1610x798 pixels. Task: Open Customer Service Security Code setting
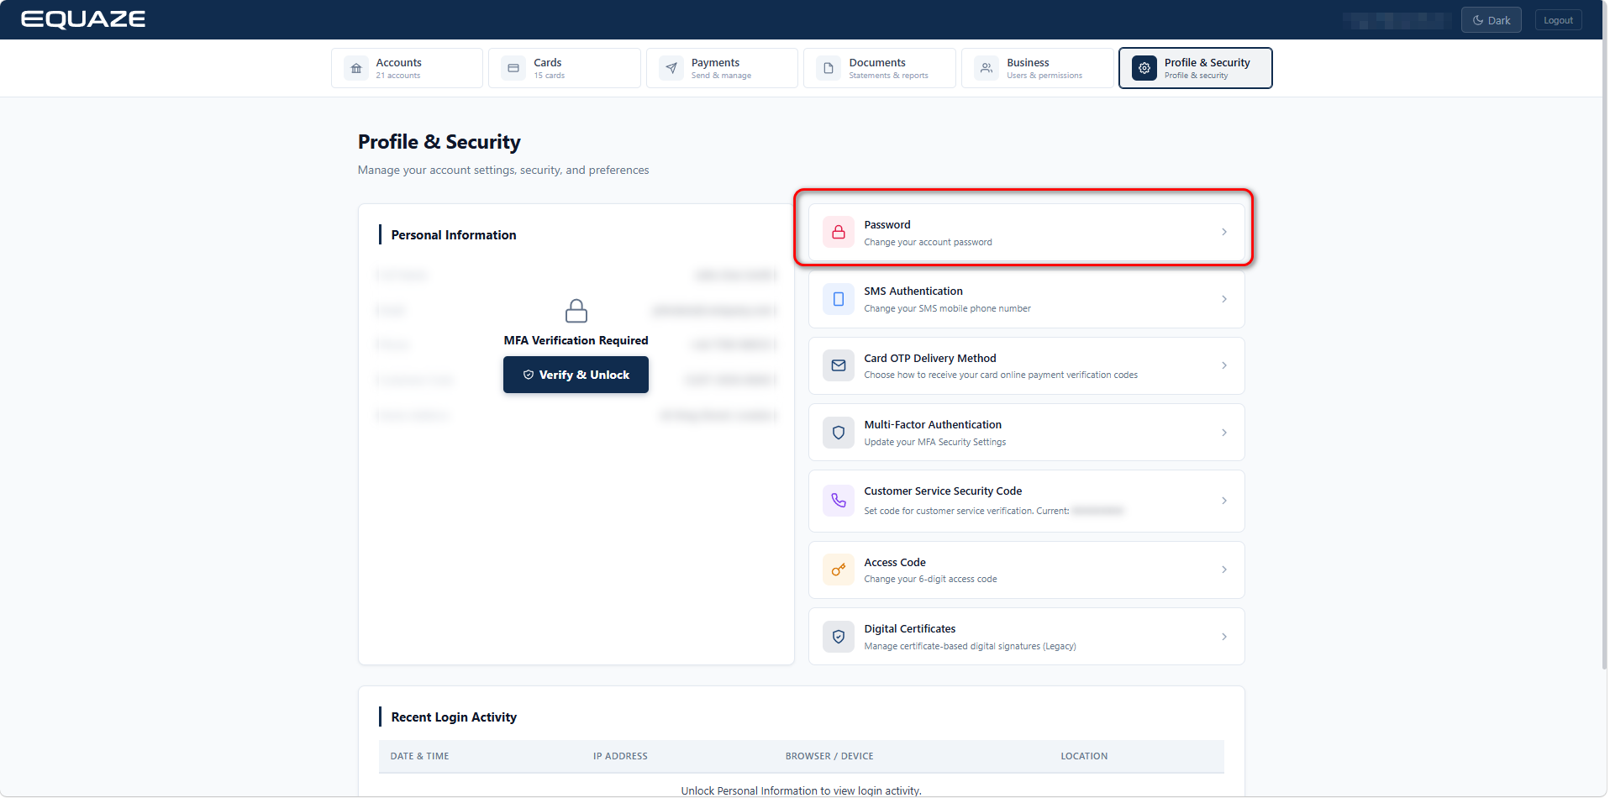1027,501
